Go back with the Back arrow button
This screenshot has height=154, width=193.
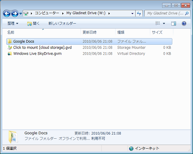pos(7,14)
